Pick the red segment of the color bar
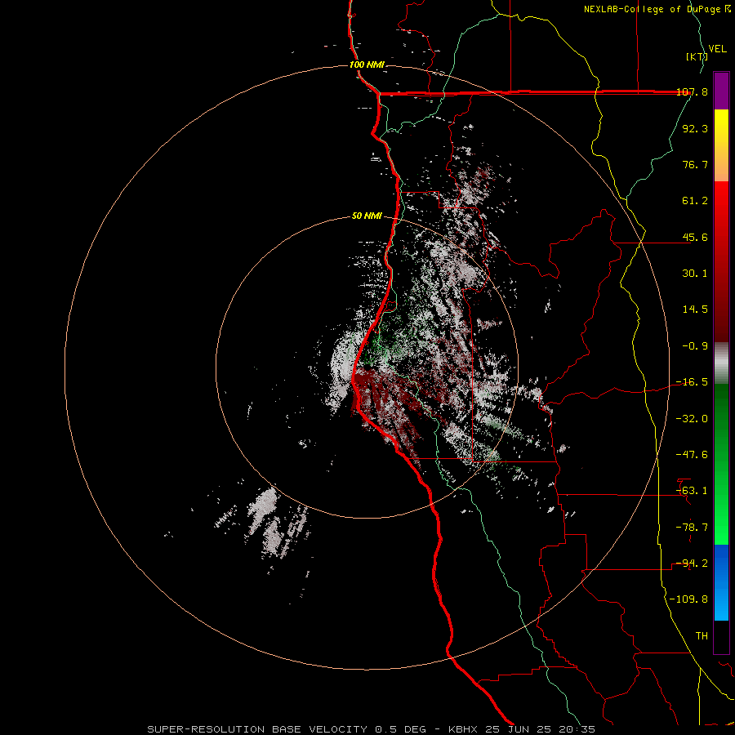 [x=721, y=261]
